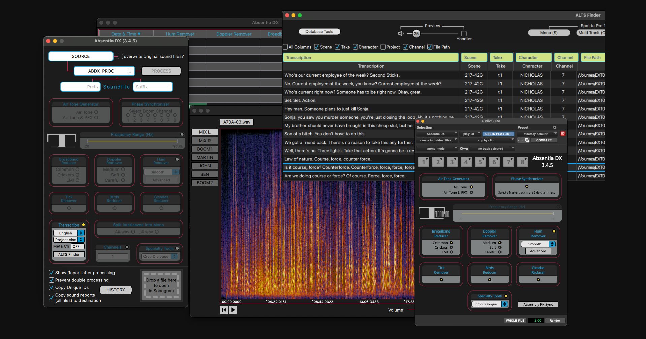
Task: Click the sonogram go-to-start playback button
Action: 224,310
